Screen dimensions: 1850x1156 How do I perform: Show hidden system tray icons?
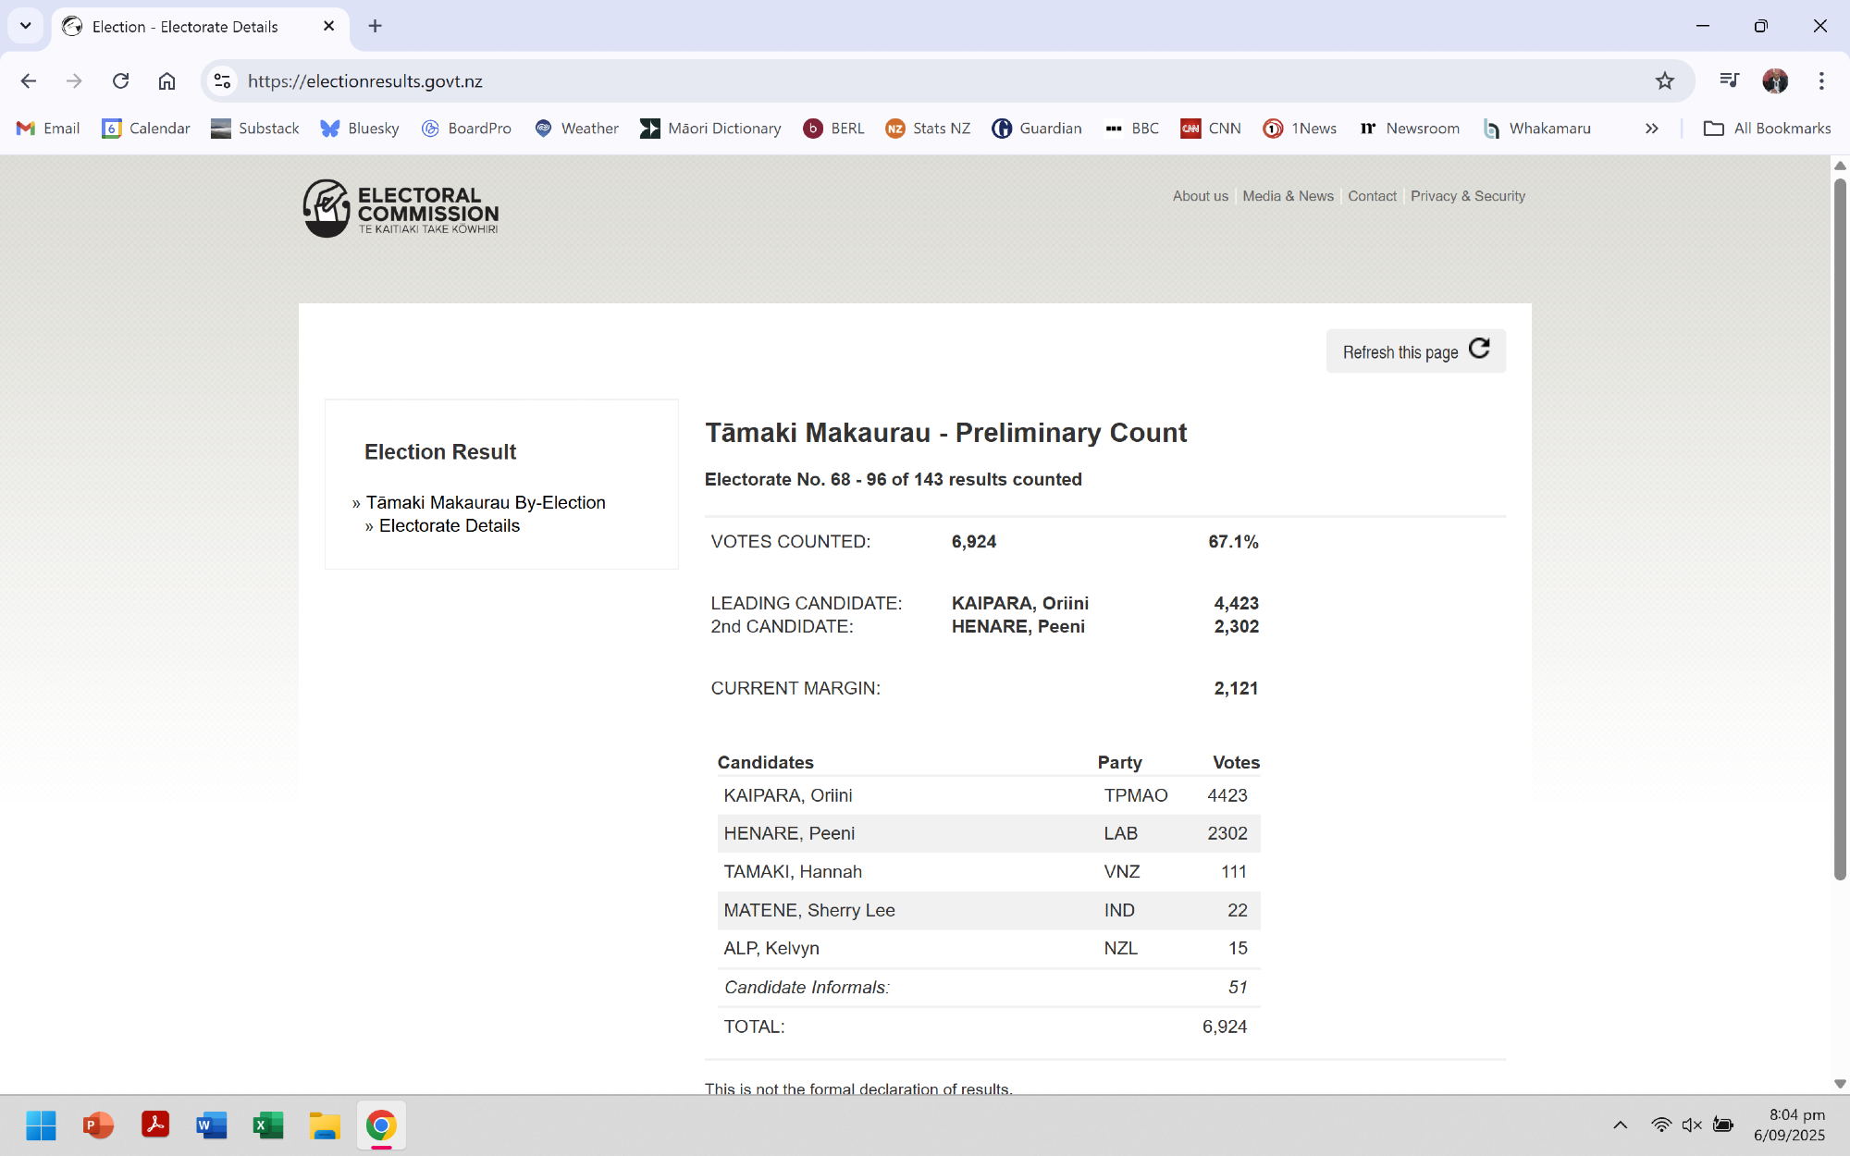1620,1125
